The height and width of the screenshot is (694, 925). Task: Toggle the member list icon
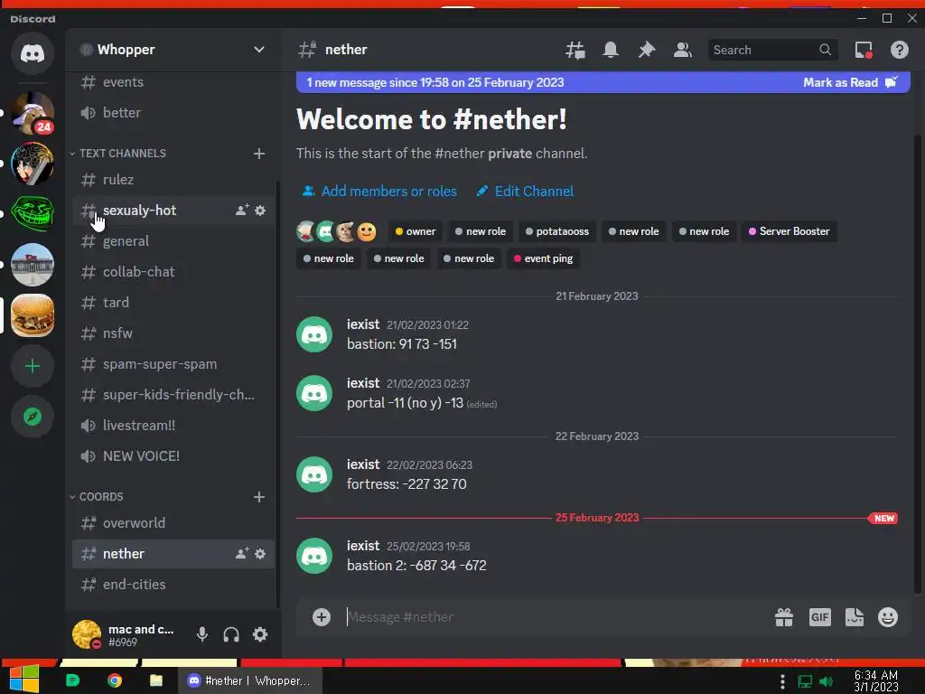[x=683, y=51]
